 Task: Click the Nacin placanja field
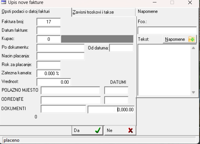pos(60,56)
